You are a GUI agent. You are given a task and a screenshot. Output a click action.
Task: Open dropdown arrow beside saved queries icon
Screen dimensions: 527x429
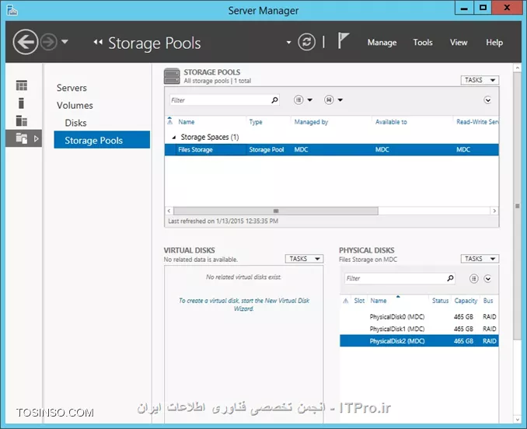click(340, 99)
